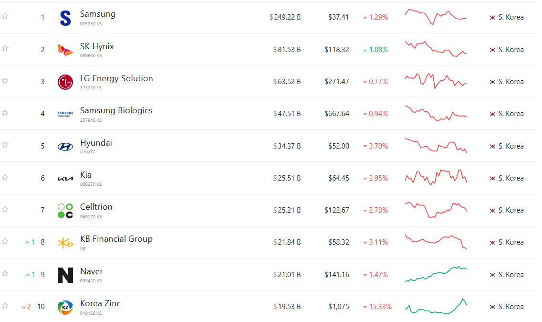Click Hyundai's South Korea flag icon
The image size is (542, 322).
[x=492, y=146]
